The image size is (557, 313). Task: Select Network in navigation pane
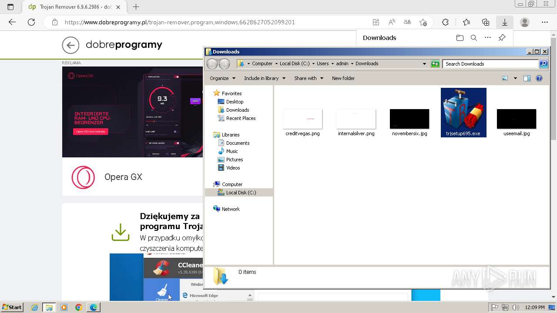pos(231,209)
